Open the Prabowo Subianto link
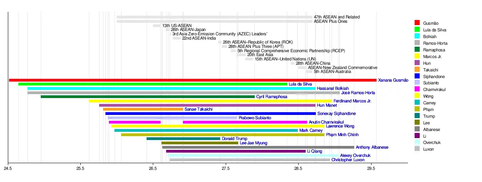 [255, 118]
